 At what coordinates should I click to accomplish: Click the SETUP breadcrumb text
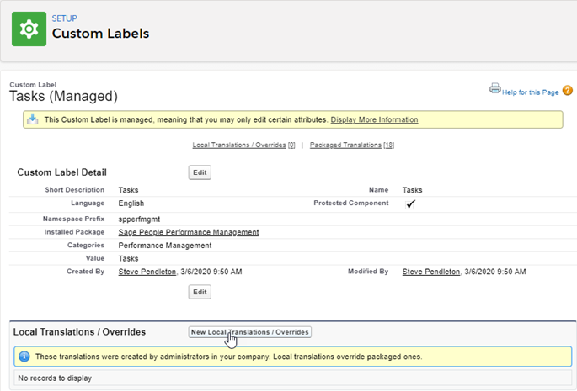[x=64, y=18]
